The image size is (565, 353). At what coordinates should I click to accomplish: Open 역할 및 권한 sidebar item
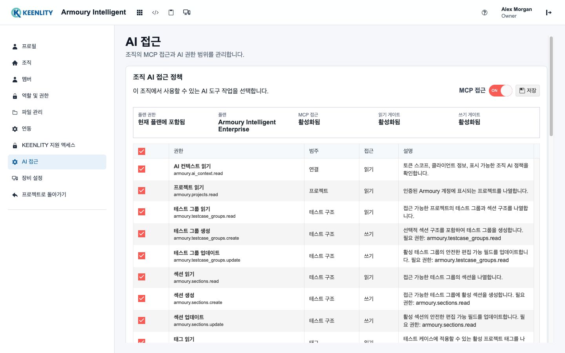[x=57, y=96]
